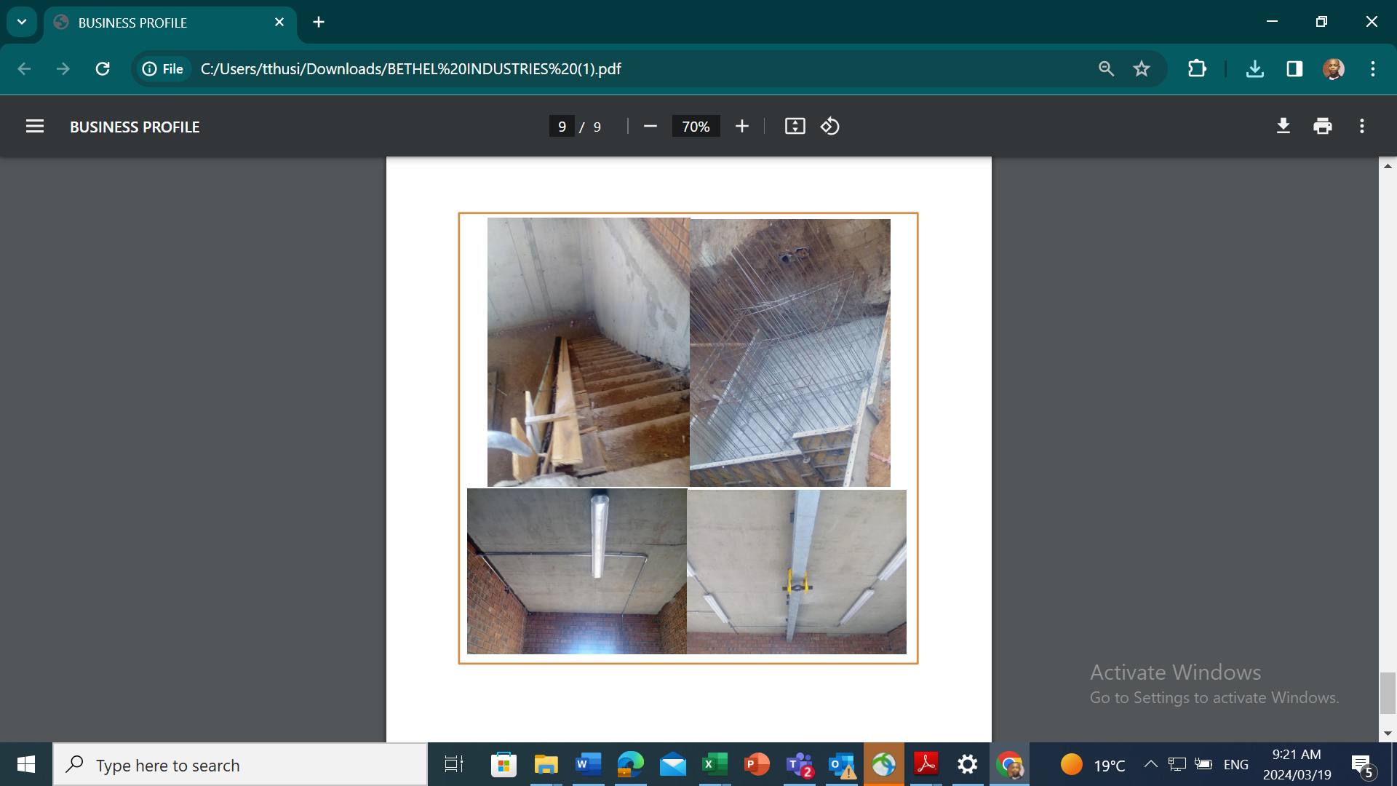Select the BUSINESS PROFILE tab
This screenshot has width=1397, height=786.
[160, 23]
